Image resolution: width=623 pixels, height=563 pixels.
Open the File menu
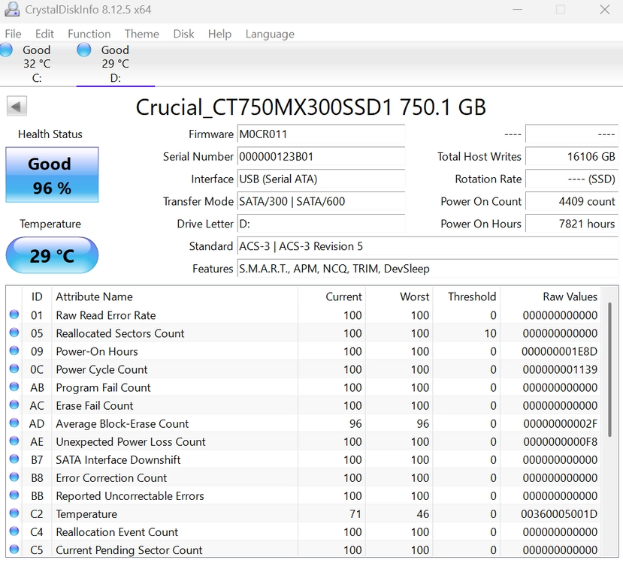13,34
